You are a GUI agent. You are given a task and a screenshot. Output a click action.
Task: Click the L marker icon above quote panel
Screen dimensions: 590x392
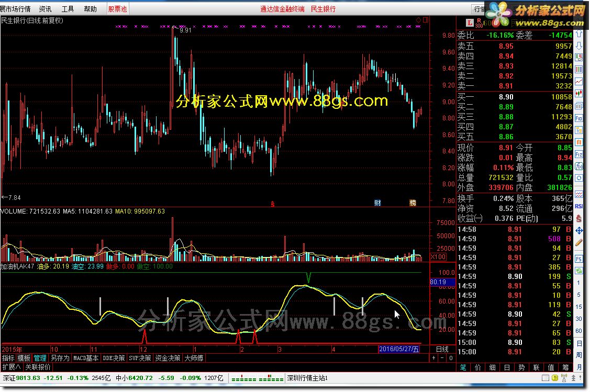(469, 24)
